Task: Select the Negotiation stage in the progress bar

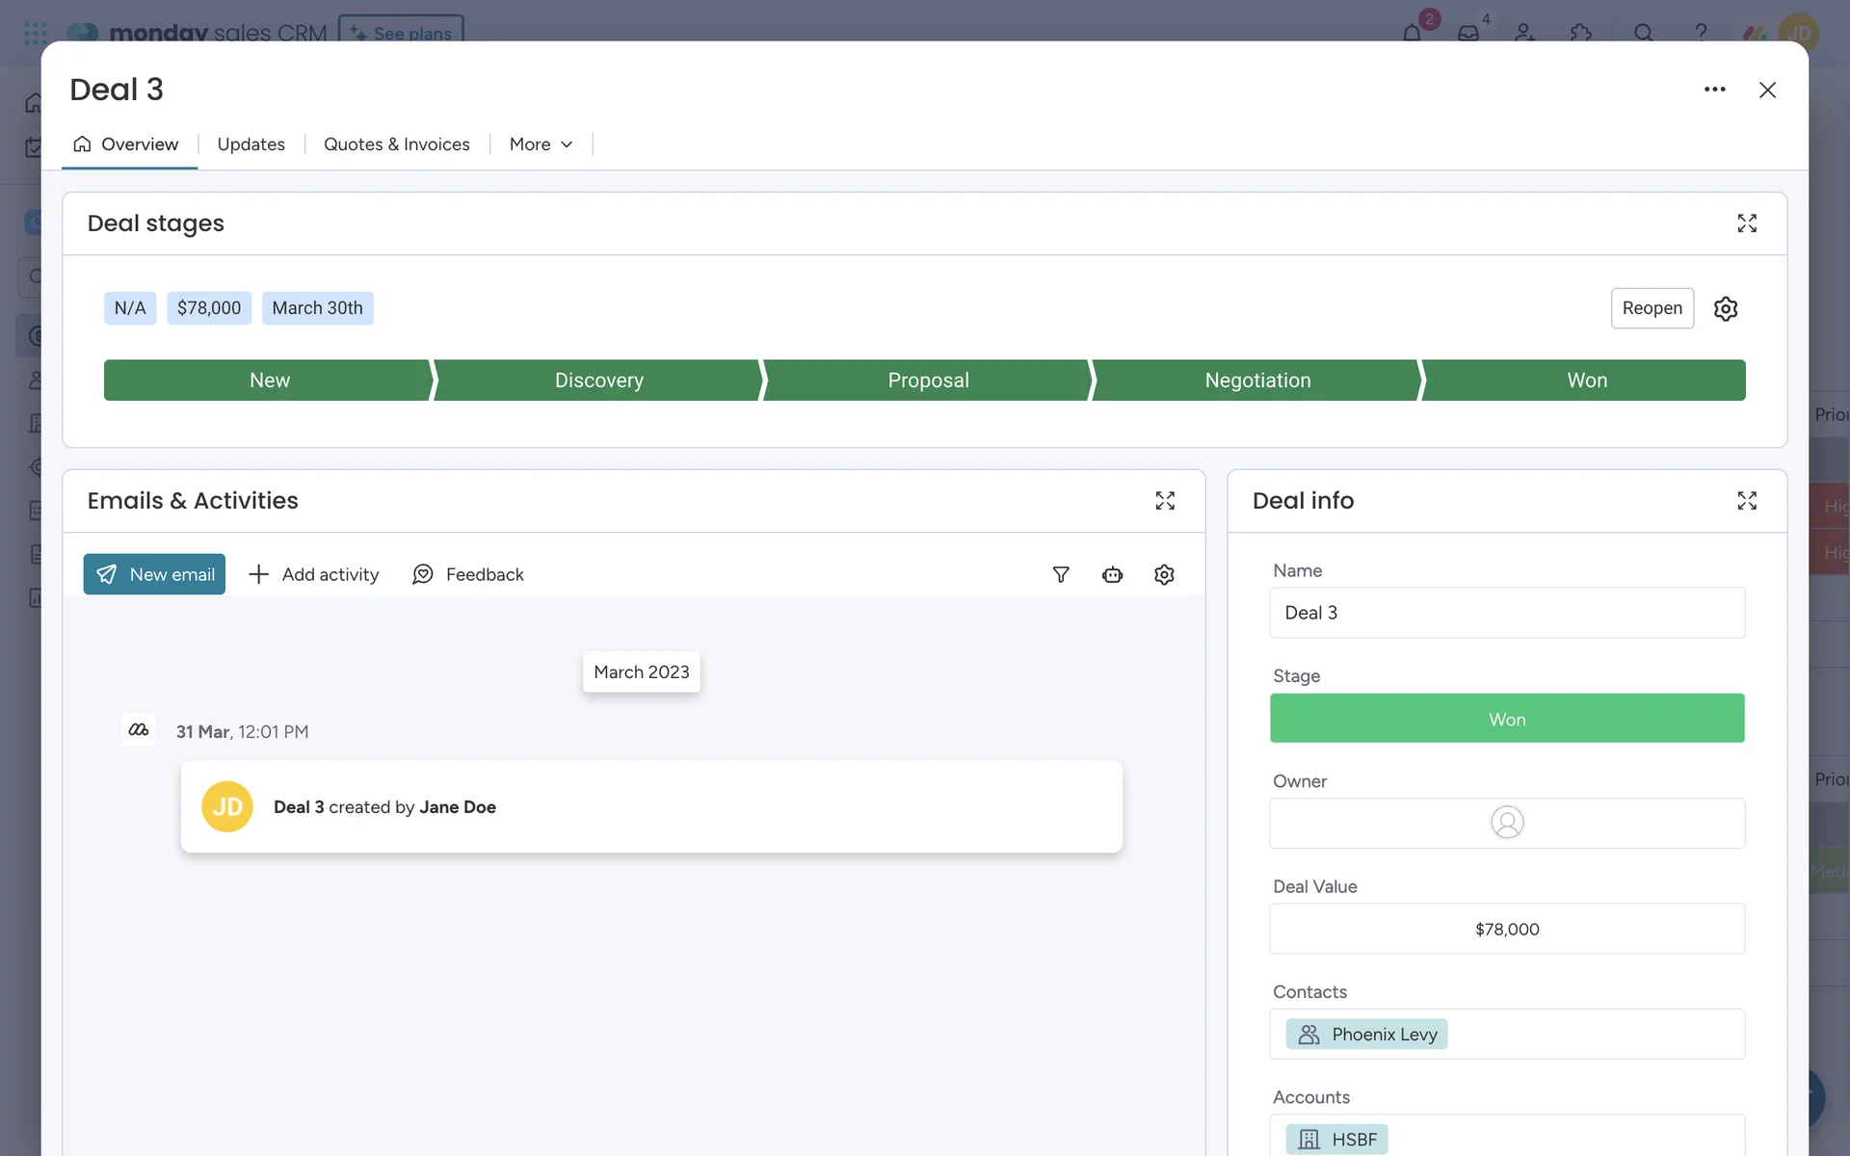Action: point(1256,381)
